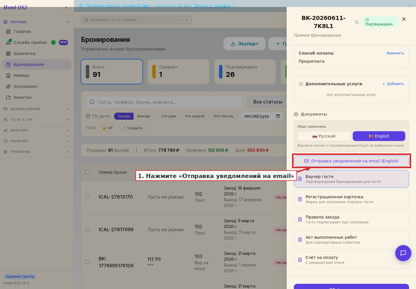Switch date filter to Заезда
Screen dimensions: 416x289
[x=124, y=116]
